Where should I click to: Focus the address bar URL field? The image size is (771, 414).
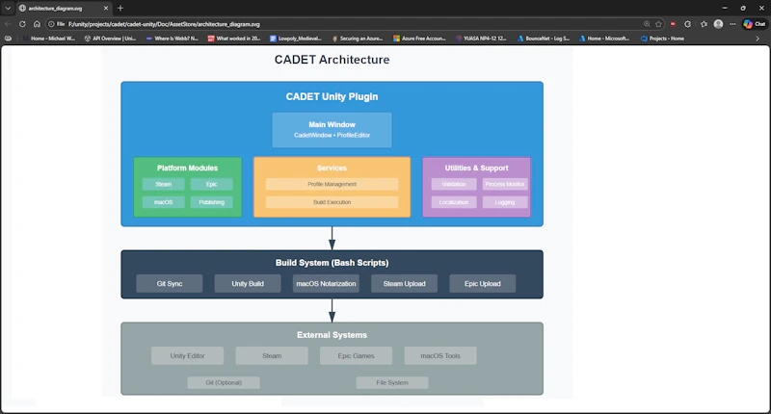click(x=344, y=24)
